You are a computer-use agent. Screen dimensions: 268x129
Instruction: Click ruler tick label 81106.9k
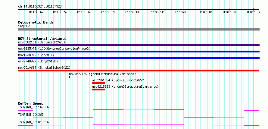pos(157,12)
